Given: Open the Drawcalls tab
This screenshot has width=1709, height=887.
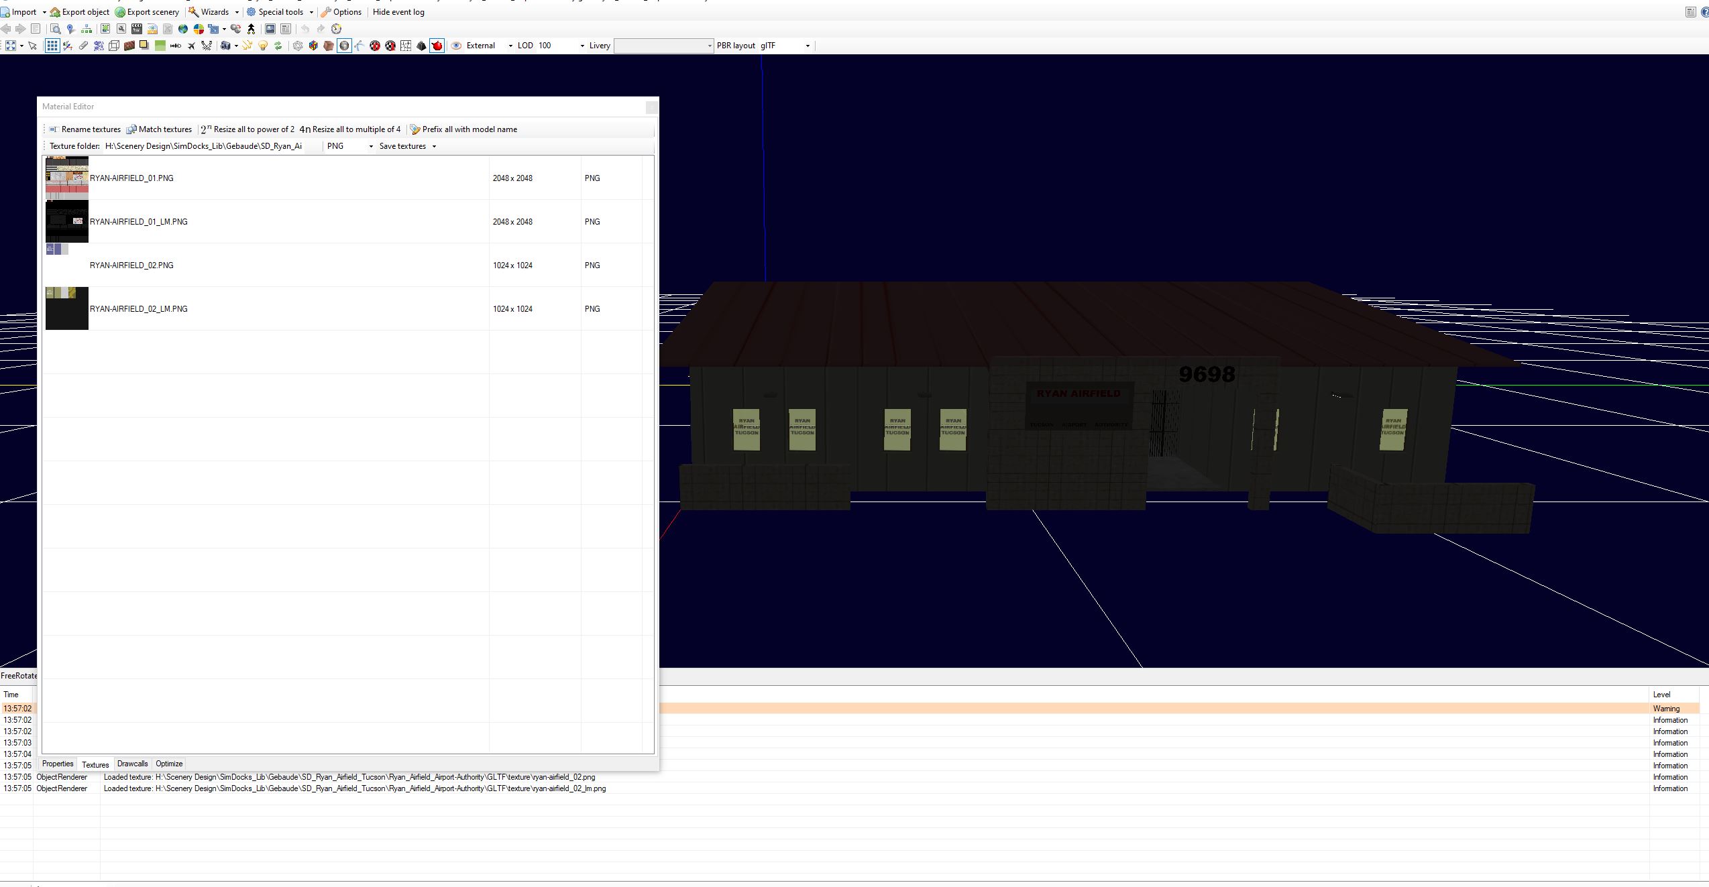Looking at the screenshot, I should coord(132,764).
